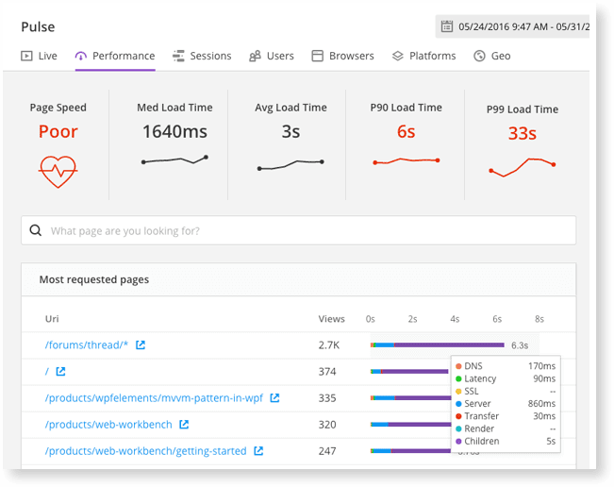Open /products/wpfelements/mvvm-pattern-in-wpf link

(154, 398)
